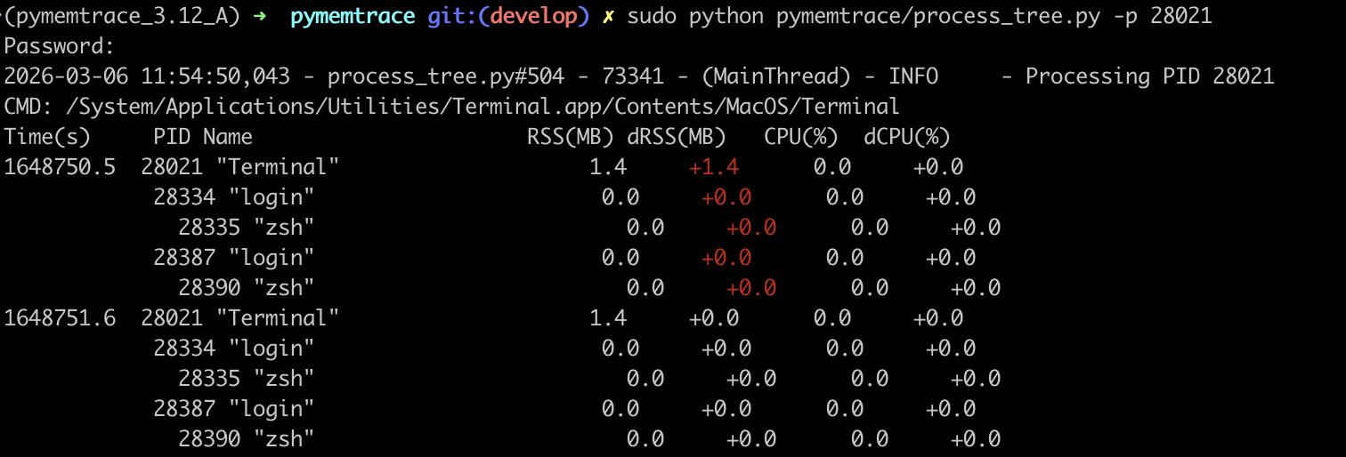
Task: Click the log time "11:54:50,043"
Action: pyautogui.click(x=215, y=77)
